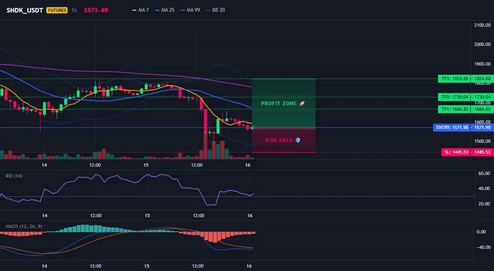Click the FUTURES badge
Image resolution: width=494 pixels, height=271 pixels.
[x=57, y=10]
